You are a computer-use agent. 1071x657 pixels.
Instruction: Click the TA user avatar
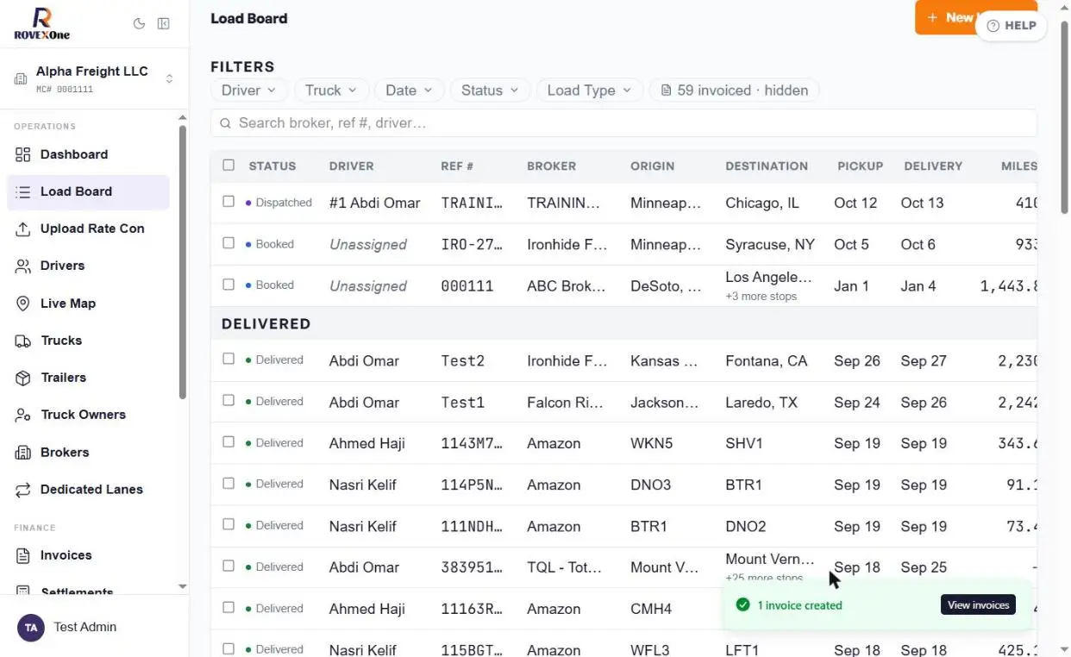pyautogui.click(x=31, y=628)
